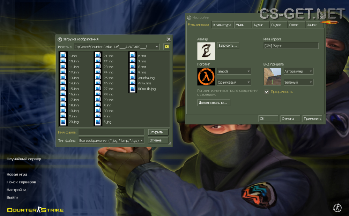Select the 18.jpg file icon

pyautogui.click(x=63, y=105)
